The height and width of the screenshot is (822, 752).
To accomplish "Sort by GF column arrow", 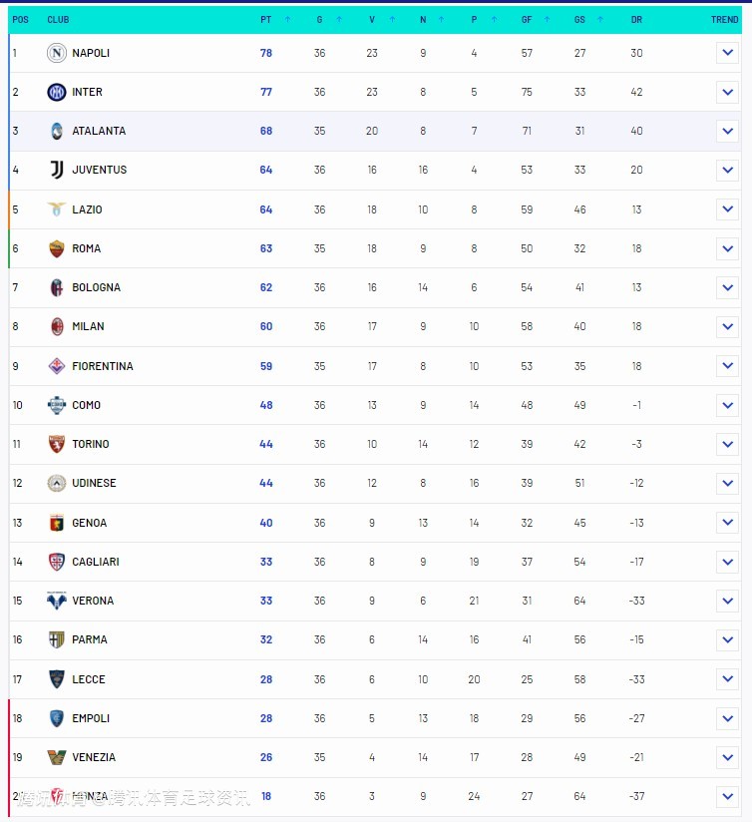I will pyautogui.click(x=548, y=19).
